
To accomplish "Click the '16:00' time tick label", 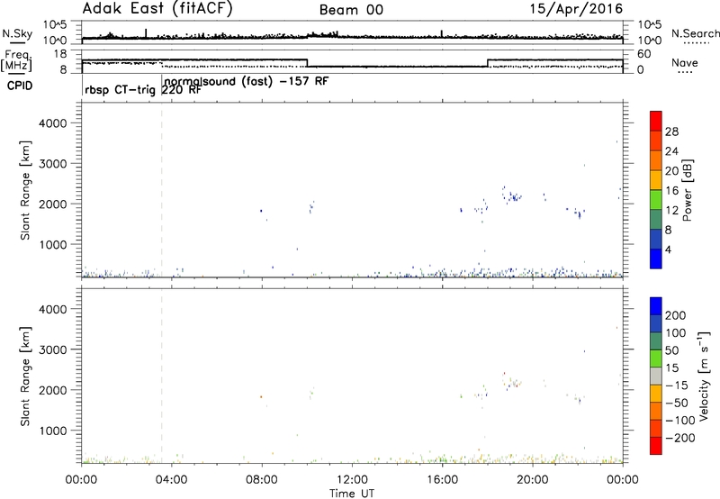I will 442,480.
